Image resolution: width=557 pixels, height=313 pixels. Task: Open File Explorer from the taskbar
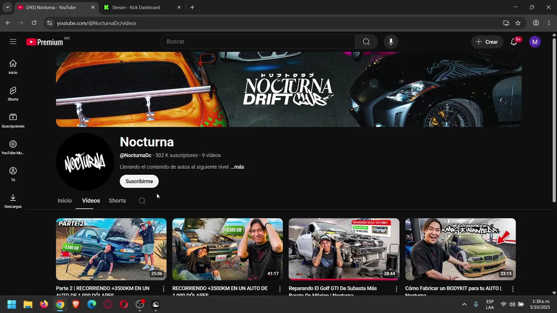(28, 304)
